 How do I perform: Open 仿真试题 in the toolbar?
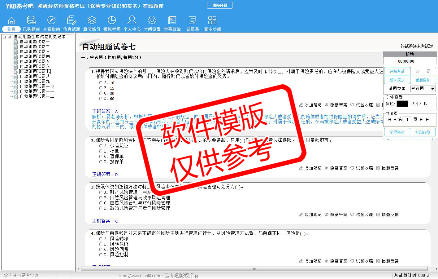(72, 21)
